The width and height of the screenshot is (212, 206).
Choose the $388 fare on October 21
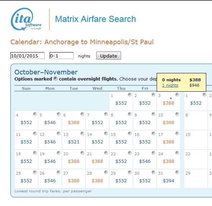[x=97, y=161]
